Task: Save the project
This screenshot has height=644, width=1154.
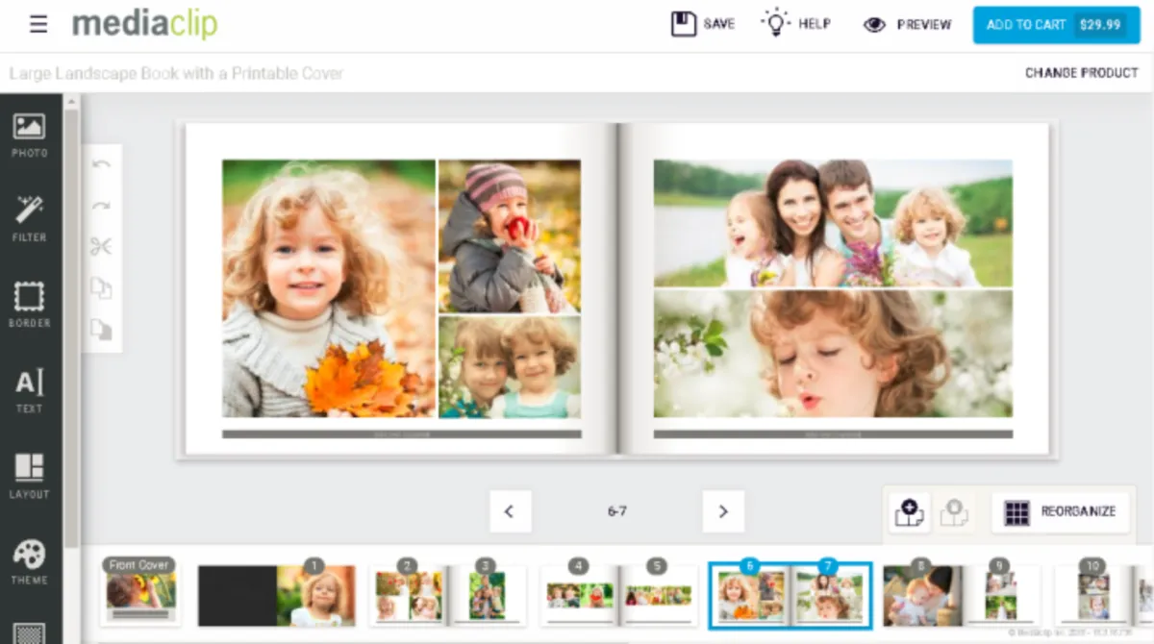Action: [x=703, y=24]
